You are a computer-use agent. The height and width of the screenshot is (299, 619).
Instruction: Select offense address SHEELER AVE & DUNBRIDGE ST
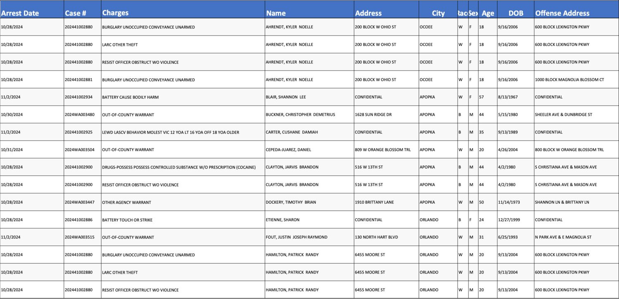click(x=576, y=114)
